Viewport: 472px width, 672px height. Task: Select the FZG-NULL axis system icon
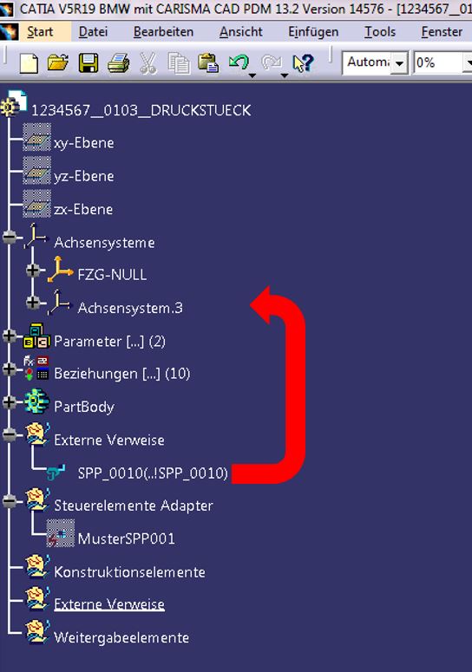[x=60, y=270]
